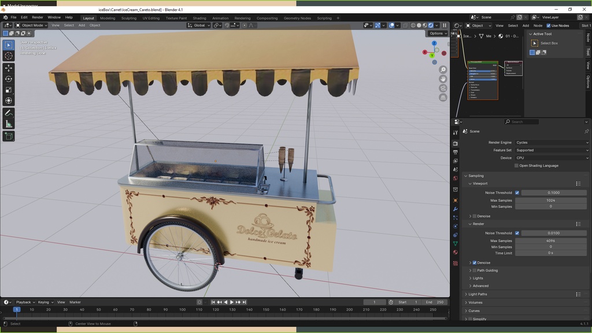Enable Open Shading Language checkbox
592x333 pixels.
tap(517, 166)
